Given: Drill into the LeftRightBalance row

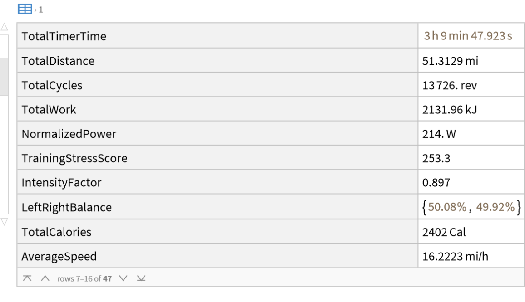Looking at the screenshot, I should tap(67, 208).
